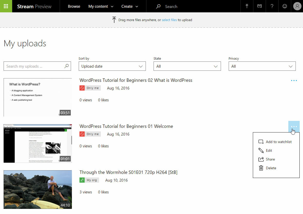Click the My org label for Wormhole video
Viewport: 303px width, 214px height.
[x=92, y=180]
